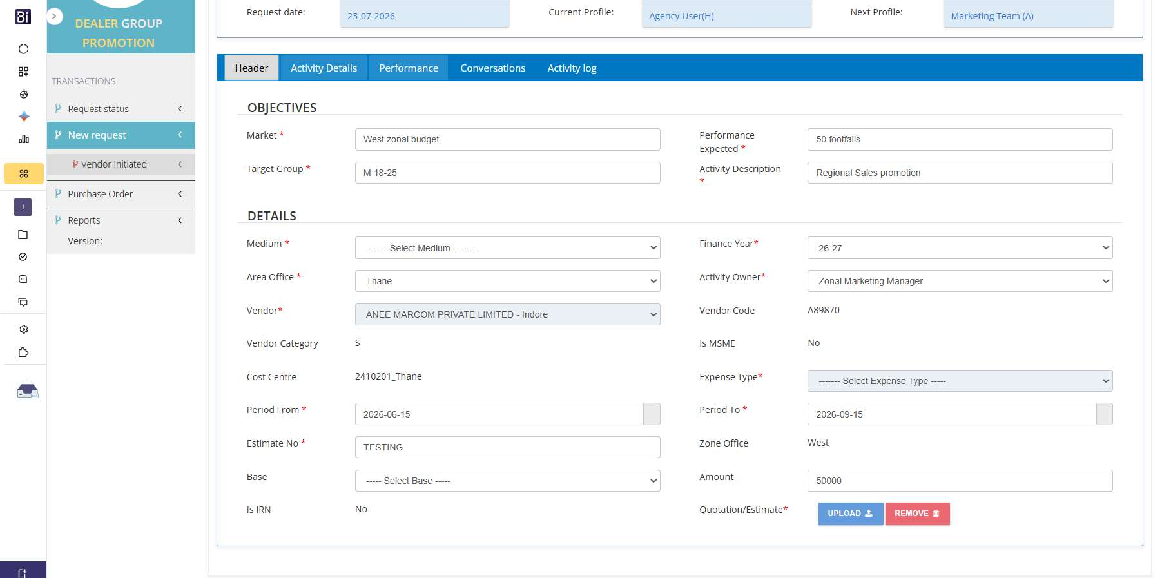Click the vendor code value A89870
Screen dimensions: 1162x578
[824, 310]
